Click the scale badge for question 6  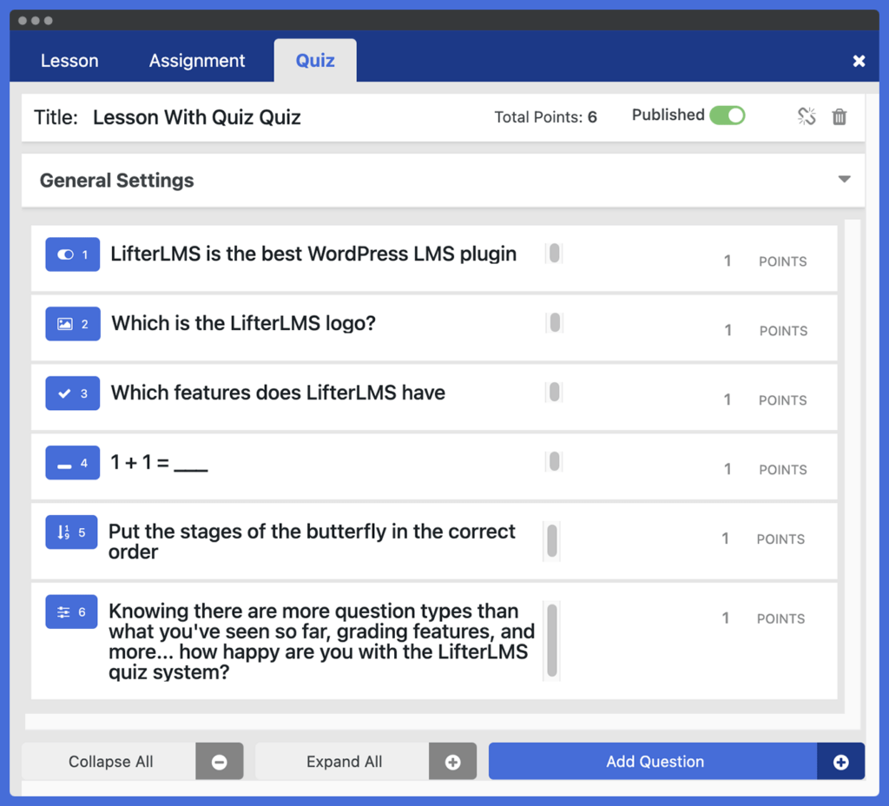pyautogui.click(x=71, y=611)
